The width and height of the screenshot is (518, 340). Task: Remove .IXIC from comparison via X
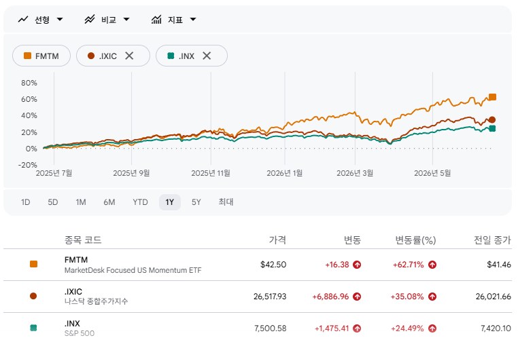pos(129,56)
